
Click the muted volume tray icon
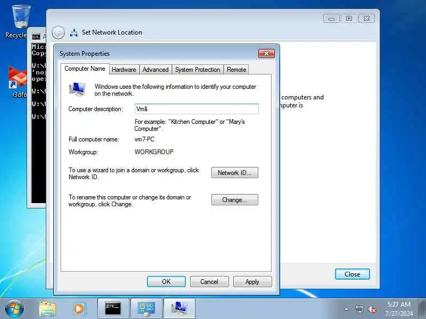tap(372, 309)
